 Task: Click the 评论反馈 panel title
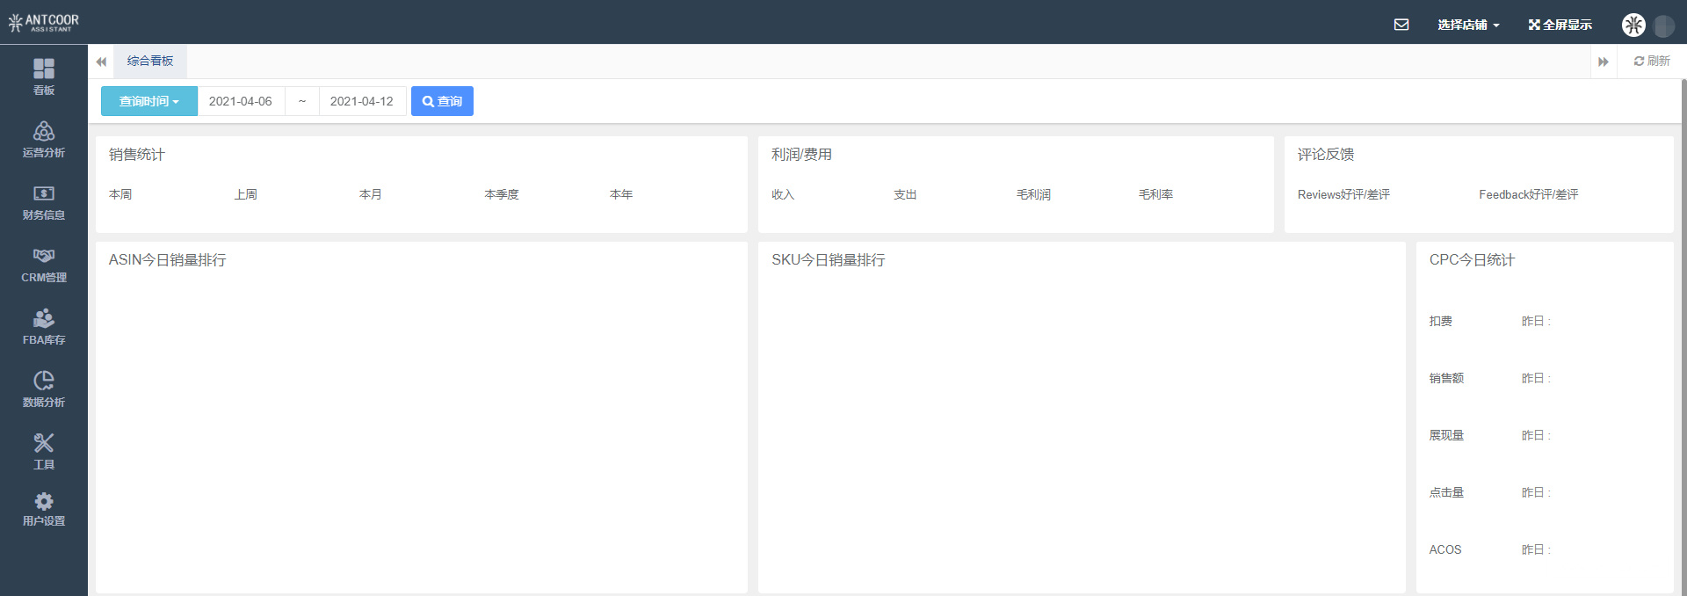1326,155
